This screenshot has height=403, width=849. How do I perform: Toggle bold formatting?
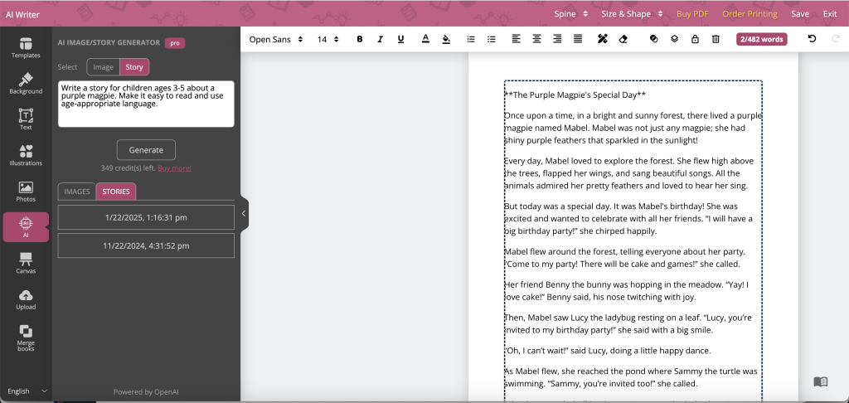click(360, 39)
